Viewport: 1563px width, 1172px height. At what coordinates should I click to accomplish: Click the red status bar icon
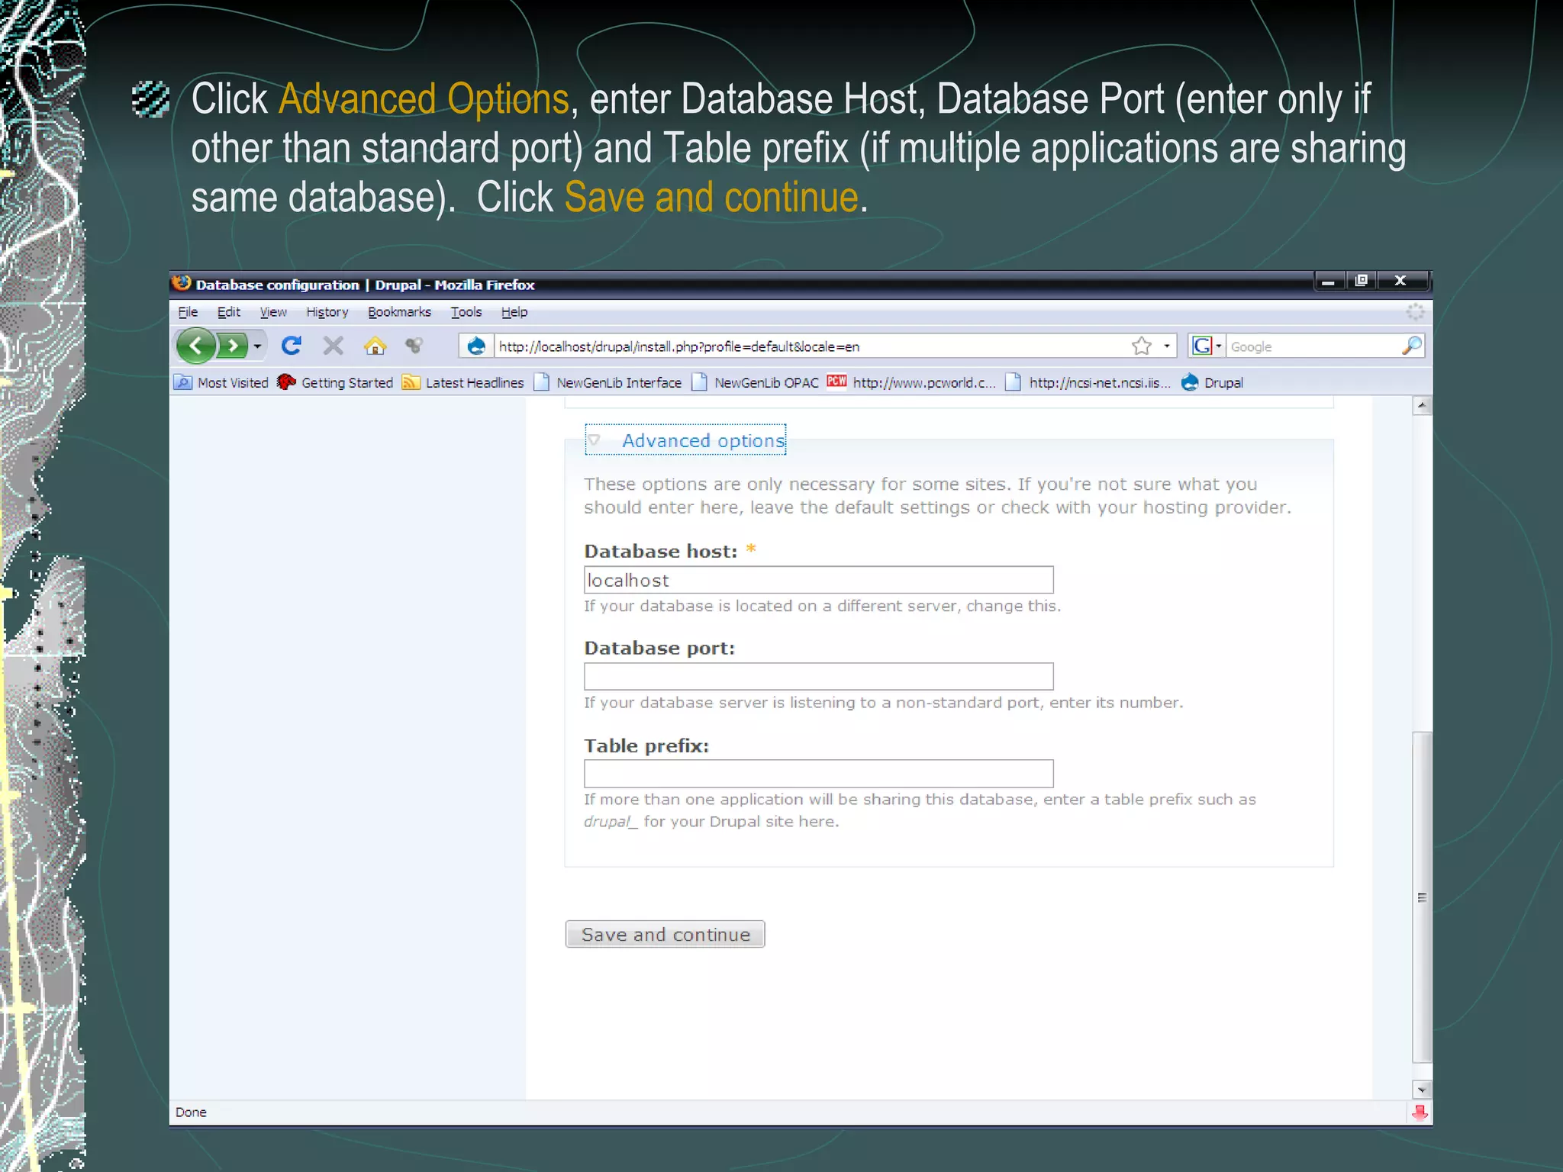[1420, 1112]
